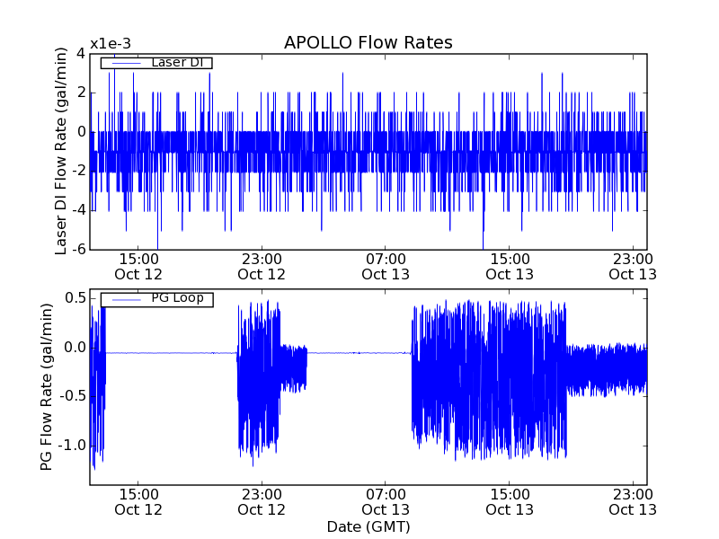
Task: Click the blue line sample in PG Loop legend
Action: pos(124,299)
